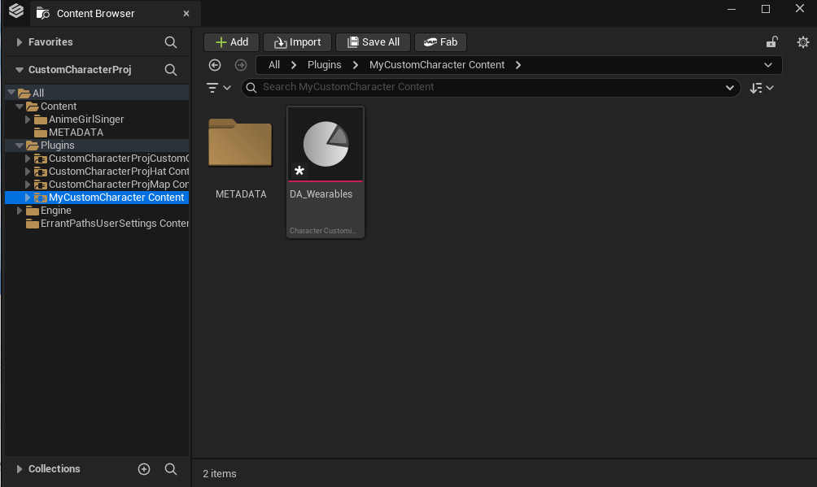Select ErrantPathsUserSettings Content folder
Viewport: 817px width, 487px height.
tap(114, 224)
